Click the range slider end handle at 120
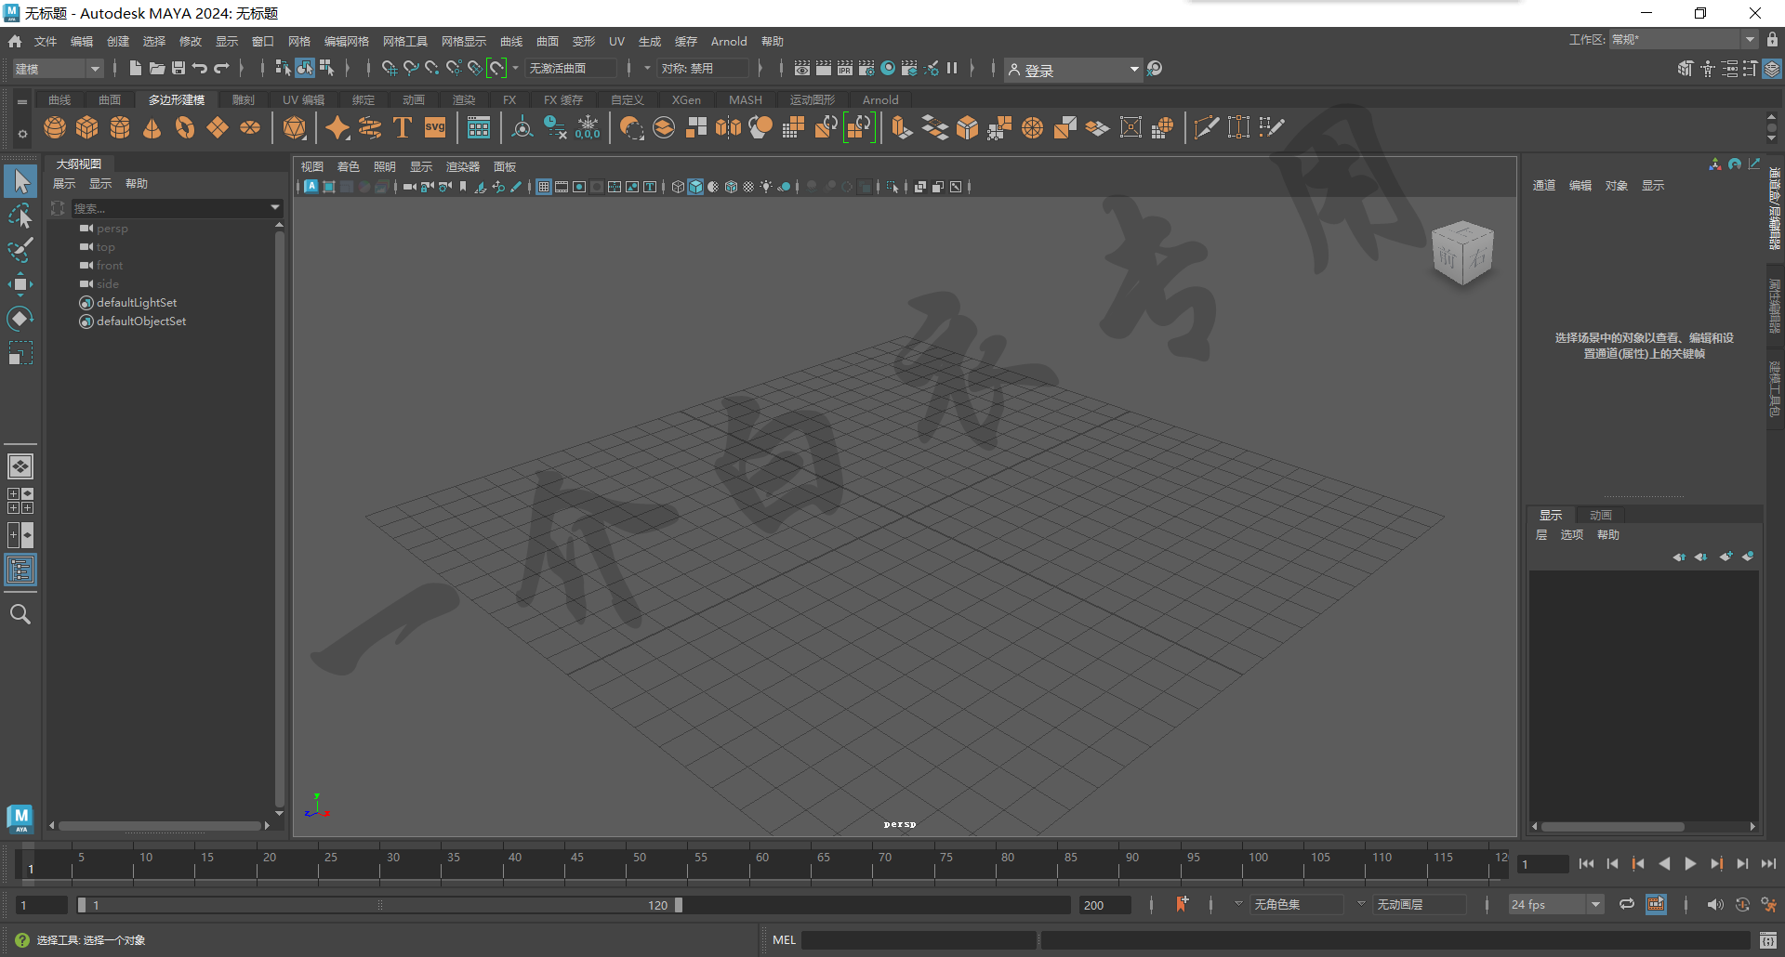This screenshot has height=957, width=1785. coord(679,905)
